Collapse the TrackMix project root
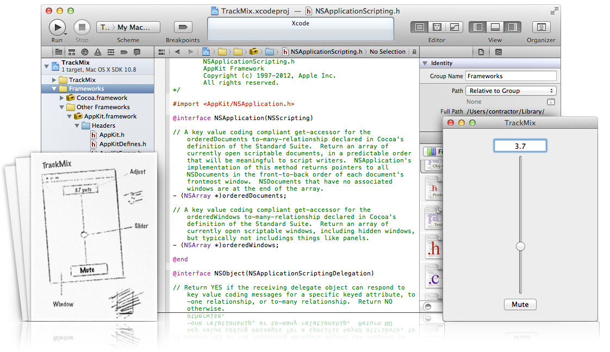The height and width of the screenshot is (352, 610). pyautogui.click(x=47, y=66)
